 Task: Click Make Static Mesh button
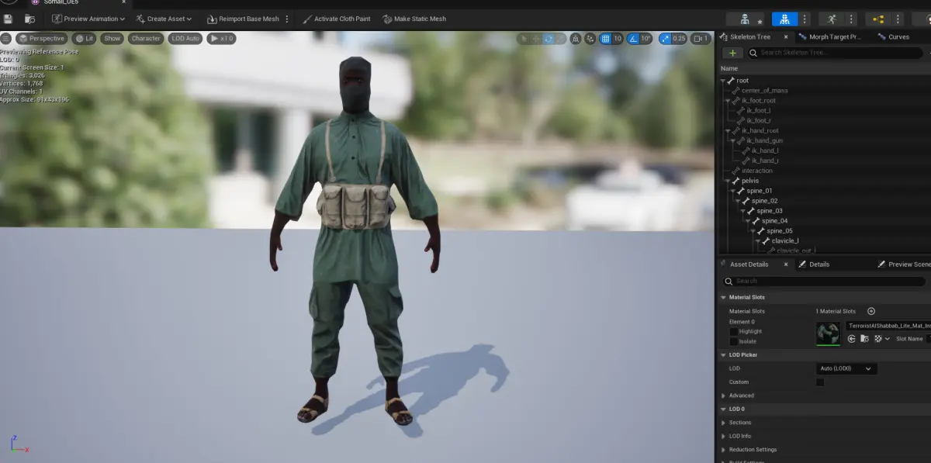[414, 19]
